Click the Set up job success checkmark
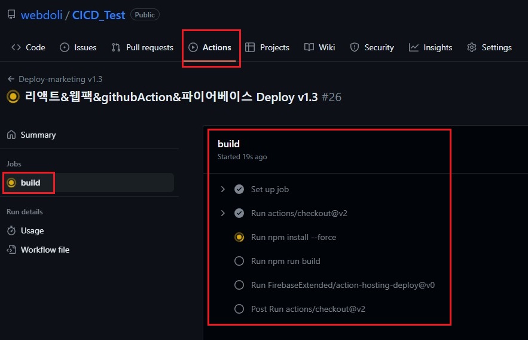Image resolution: width=528 pixels, height=340 pixels. tap(239, 189)
